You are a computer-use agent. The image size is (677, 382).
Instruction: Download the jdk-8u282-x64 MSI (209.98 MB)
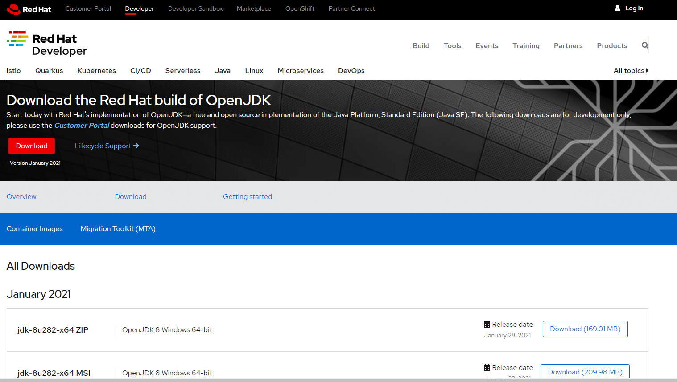585,372
